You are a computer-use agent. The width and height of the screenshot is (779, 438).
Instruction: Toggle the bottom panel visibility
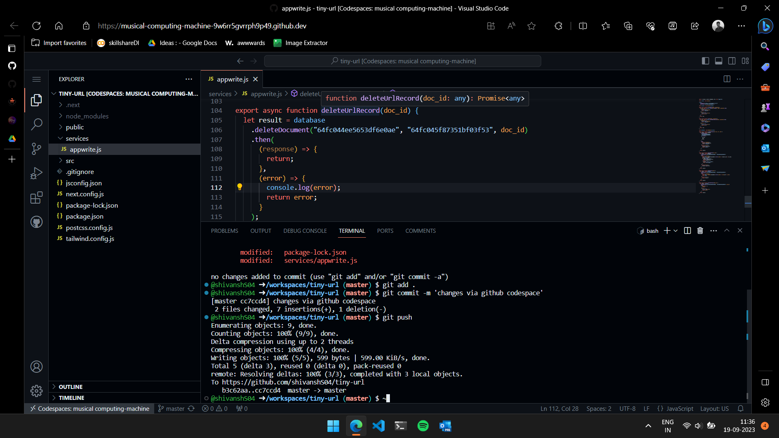[x=719, y=61]
